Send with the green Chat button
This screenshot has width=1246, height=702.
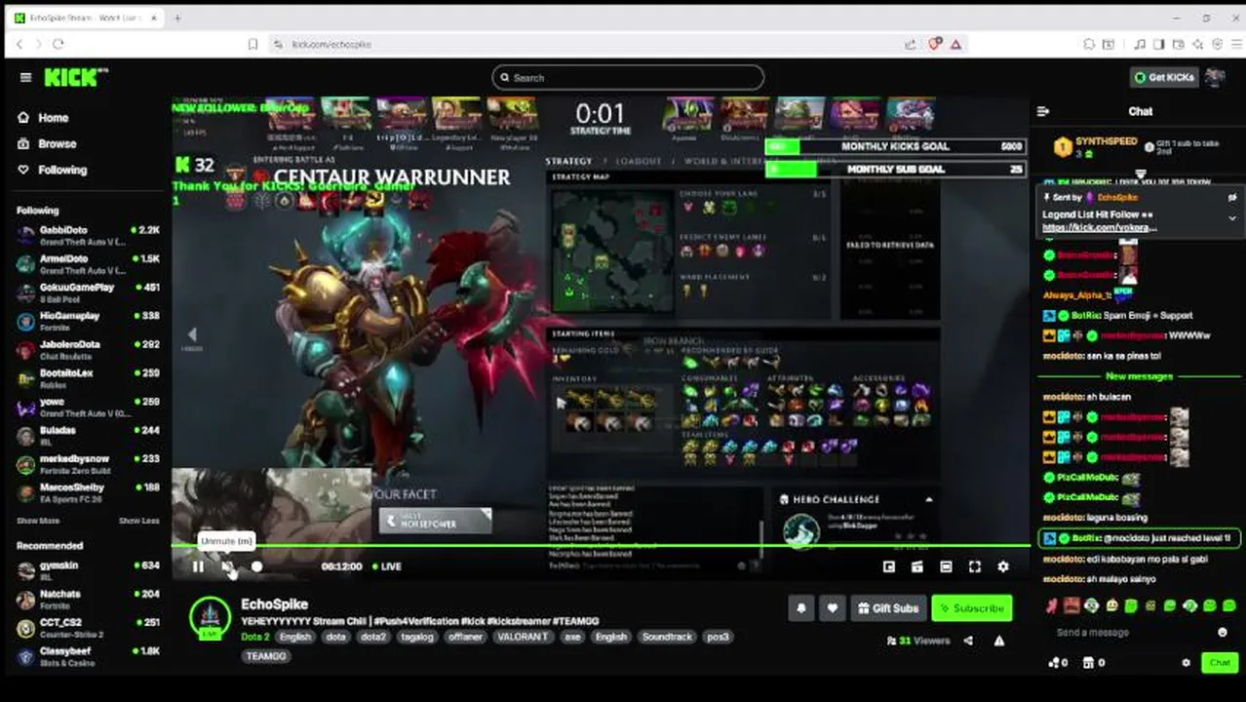coord(1220,663)
